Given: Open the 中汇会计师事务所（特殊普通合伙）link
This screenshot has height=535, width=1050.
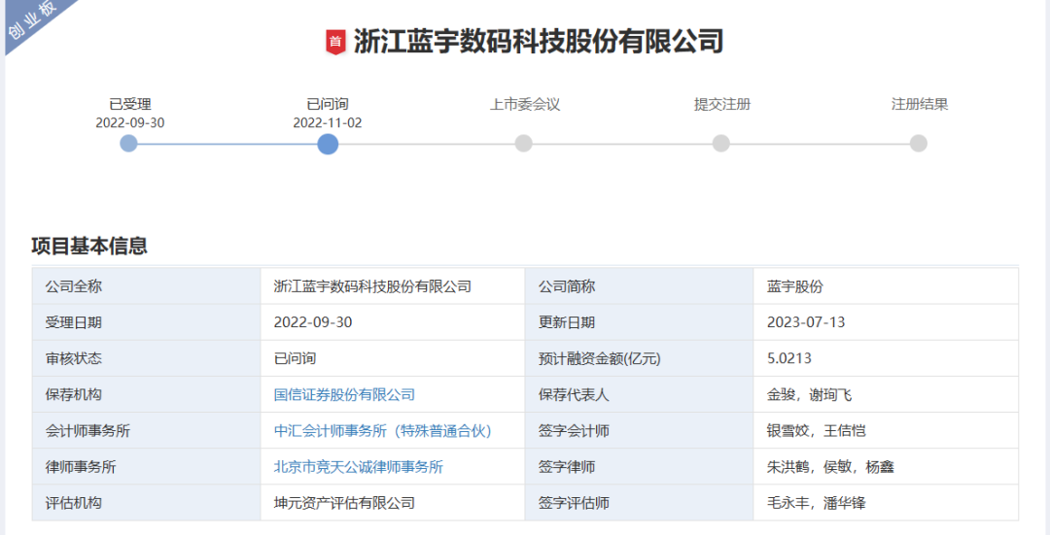Looking at the screenshot, I should (x=382, y=431).
